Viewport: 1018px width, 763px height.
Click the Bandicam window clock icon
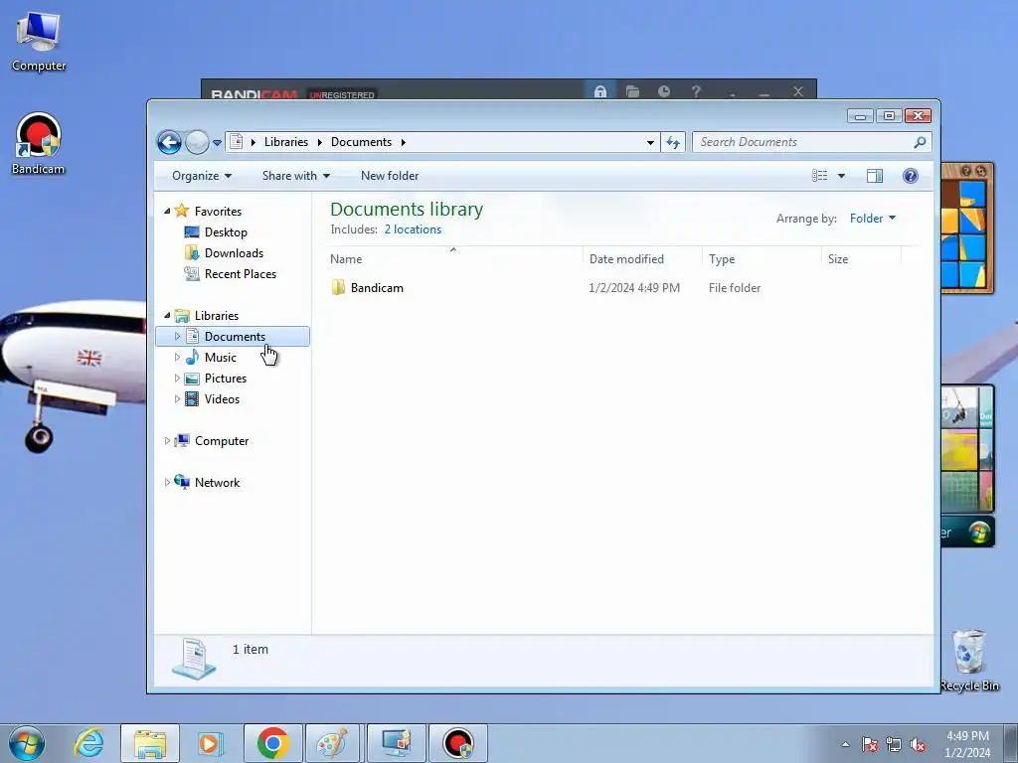point(663,91)
